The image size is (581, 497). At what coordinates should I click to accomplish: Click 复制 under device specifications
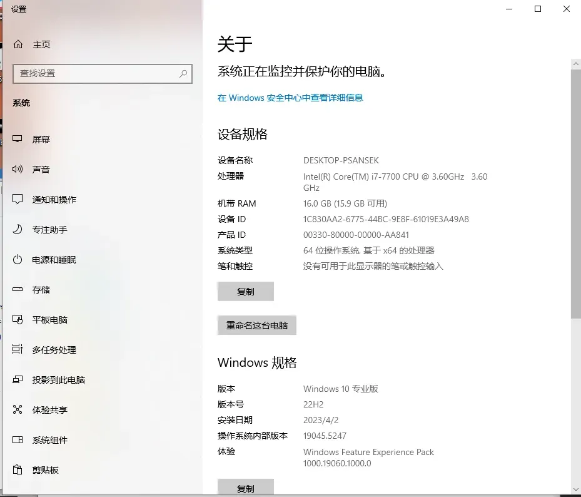coord(246,292)
